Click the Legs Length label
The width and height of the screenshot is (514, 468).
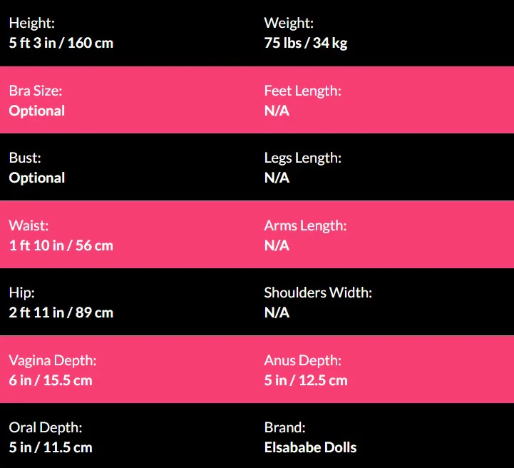(302, 158)
